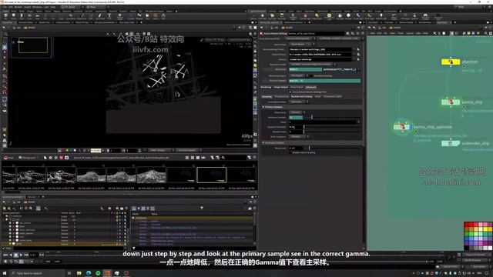This screenshot has width=493, height=277.
Task: Click the play button on the playbar
Action: 21,255
